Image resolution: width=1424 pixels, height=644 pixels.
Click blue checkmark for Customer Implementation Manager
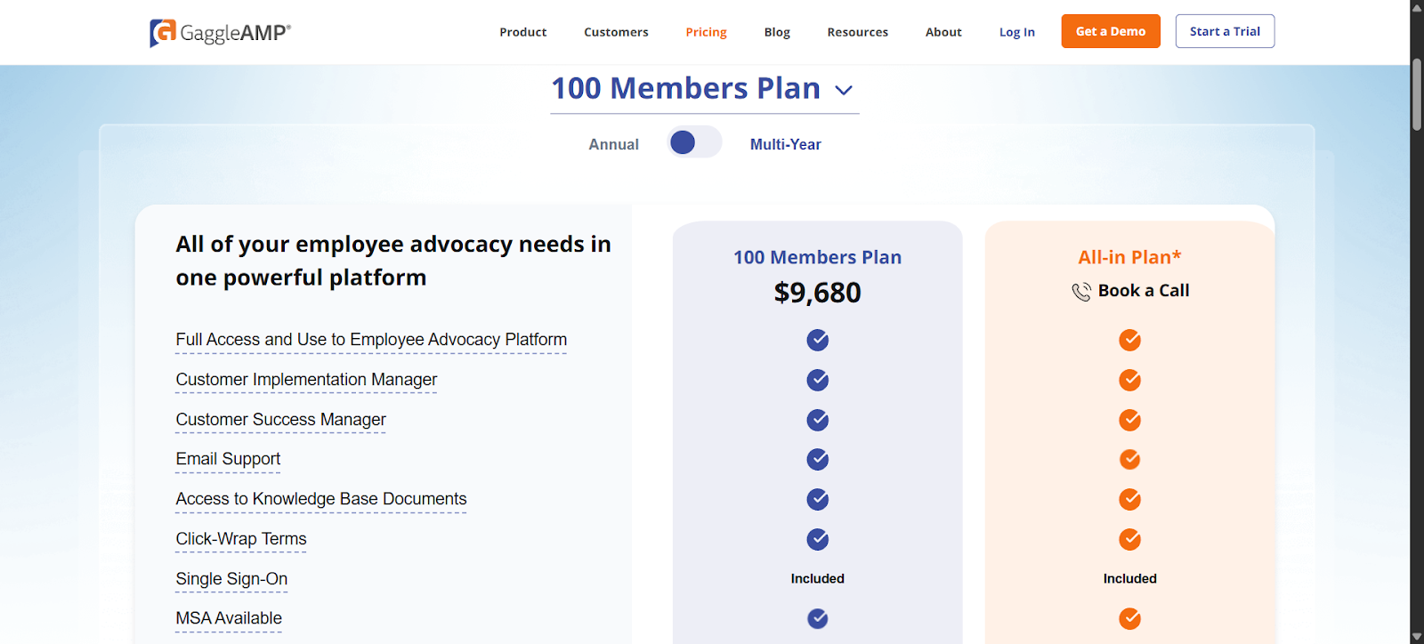pos(818,380)
